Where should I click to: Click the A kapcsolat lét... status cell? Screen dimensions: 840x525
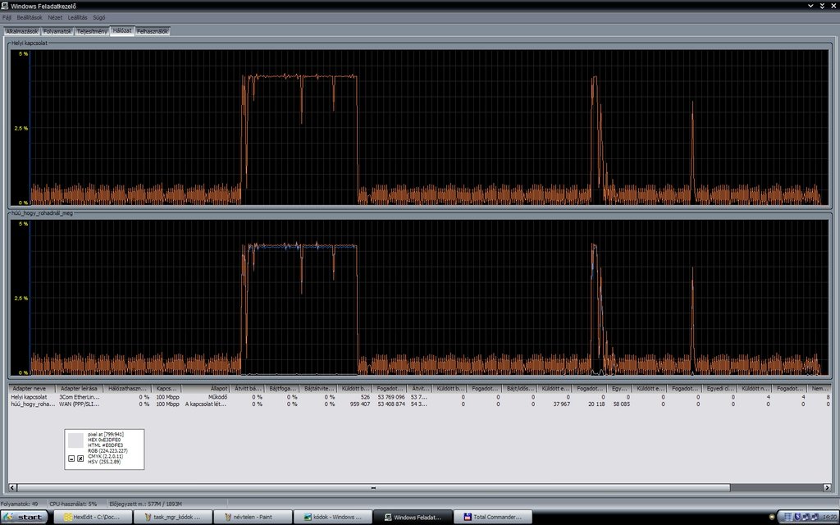click(206, 404)
